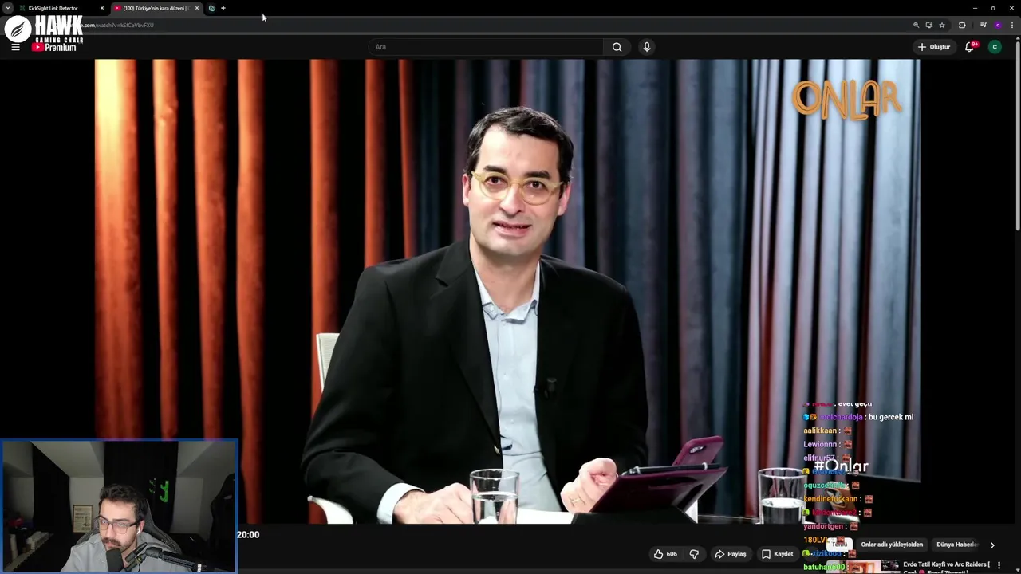The width and height of the screenshot is (1021, 574).
Task: Dislike the video
Action: pyautogui.click(x=694, y=554)
